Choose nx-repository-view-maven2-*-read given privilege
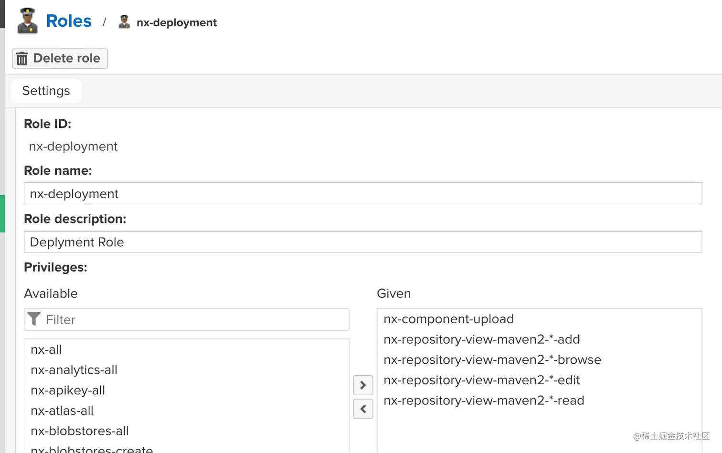Viewport: 722px width, 453px height. [x=484, y=400]
